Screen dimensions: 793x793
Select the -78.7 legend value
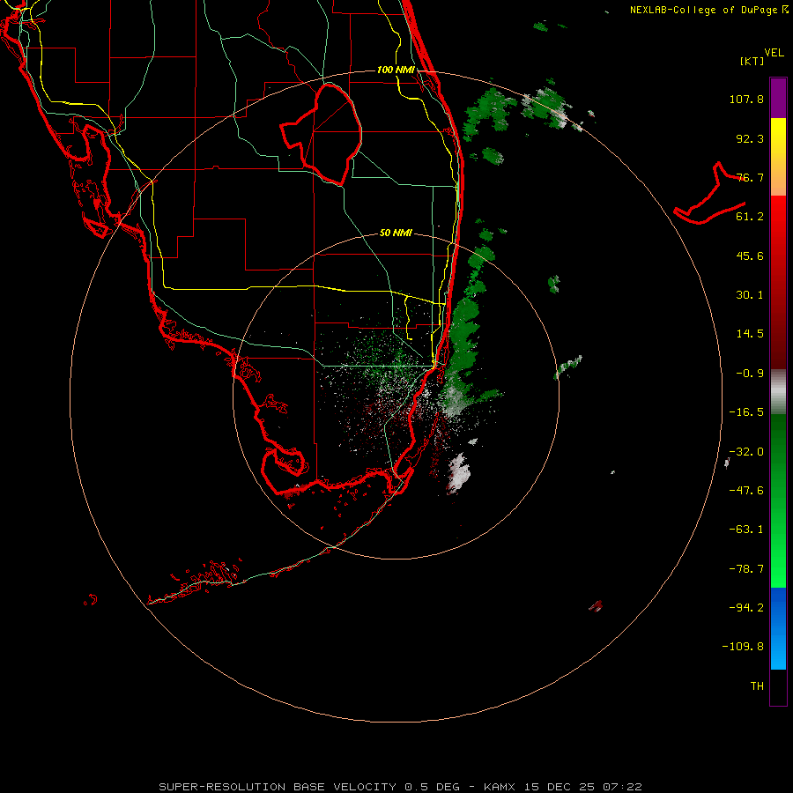746,569
